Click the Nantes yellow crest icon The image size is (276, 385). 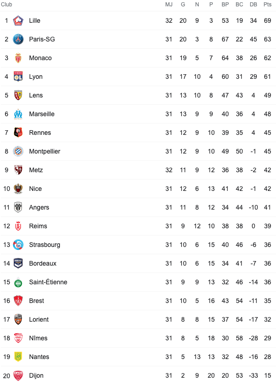[18, 357]
